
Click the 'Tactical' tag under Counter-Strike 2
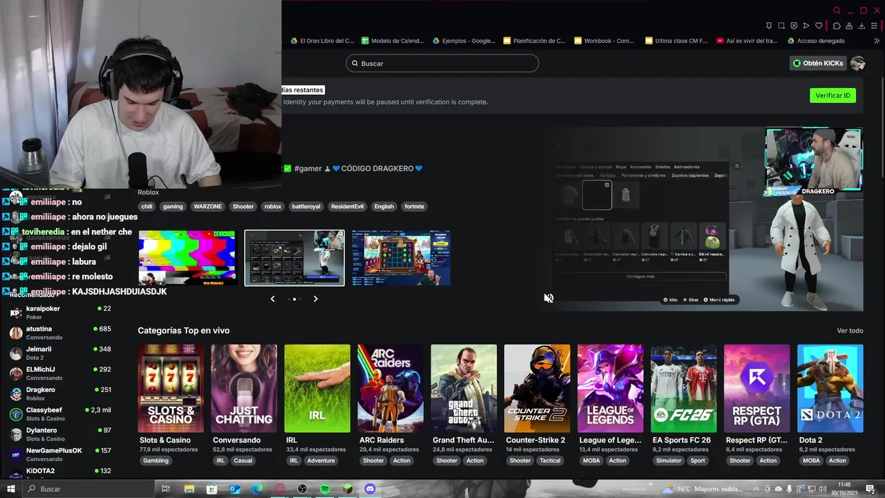pyautogui.click(x=550, y=461)
